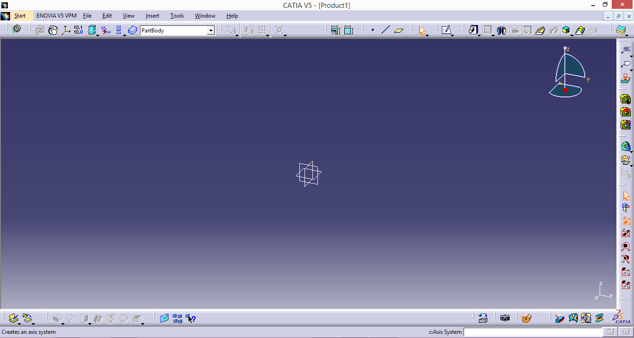Open the Insert menu
This screenshot has width=634, height=338.
point(152,16)
